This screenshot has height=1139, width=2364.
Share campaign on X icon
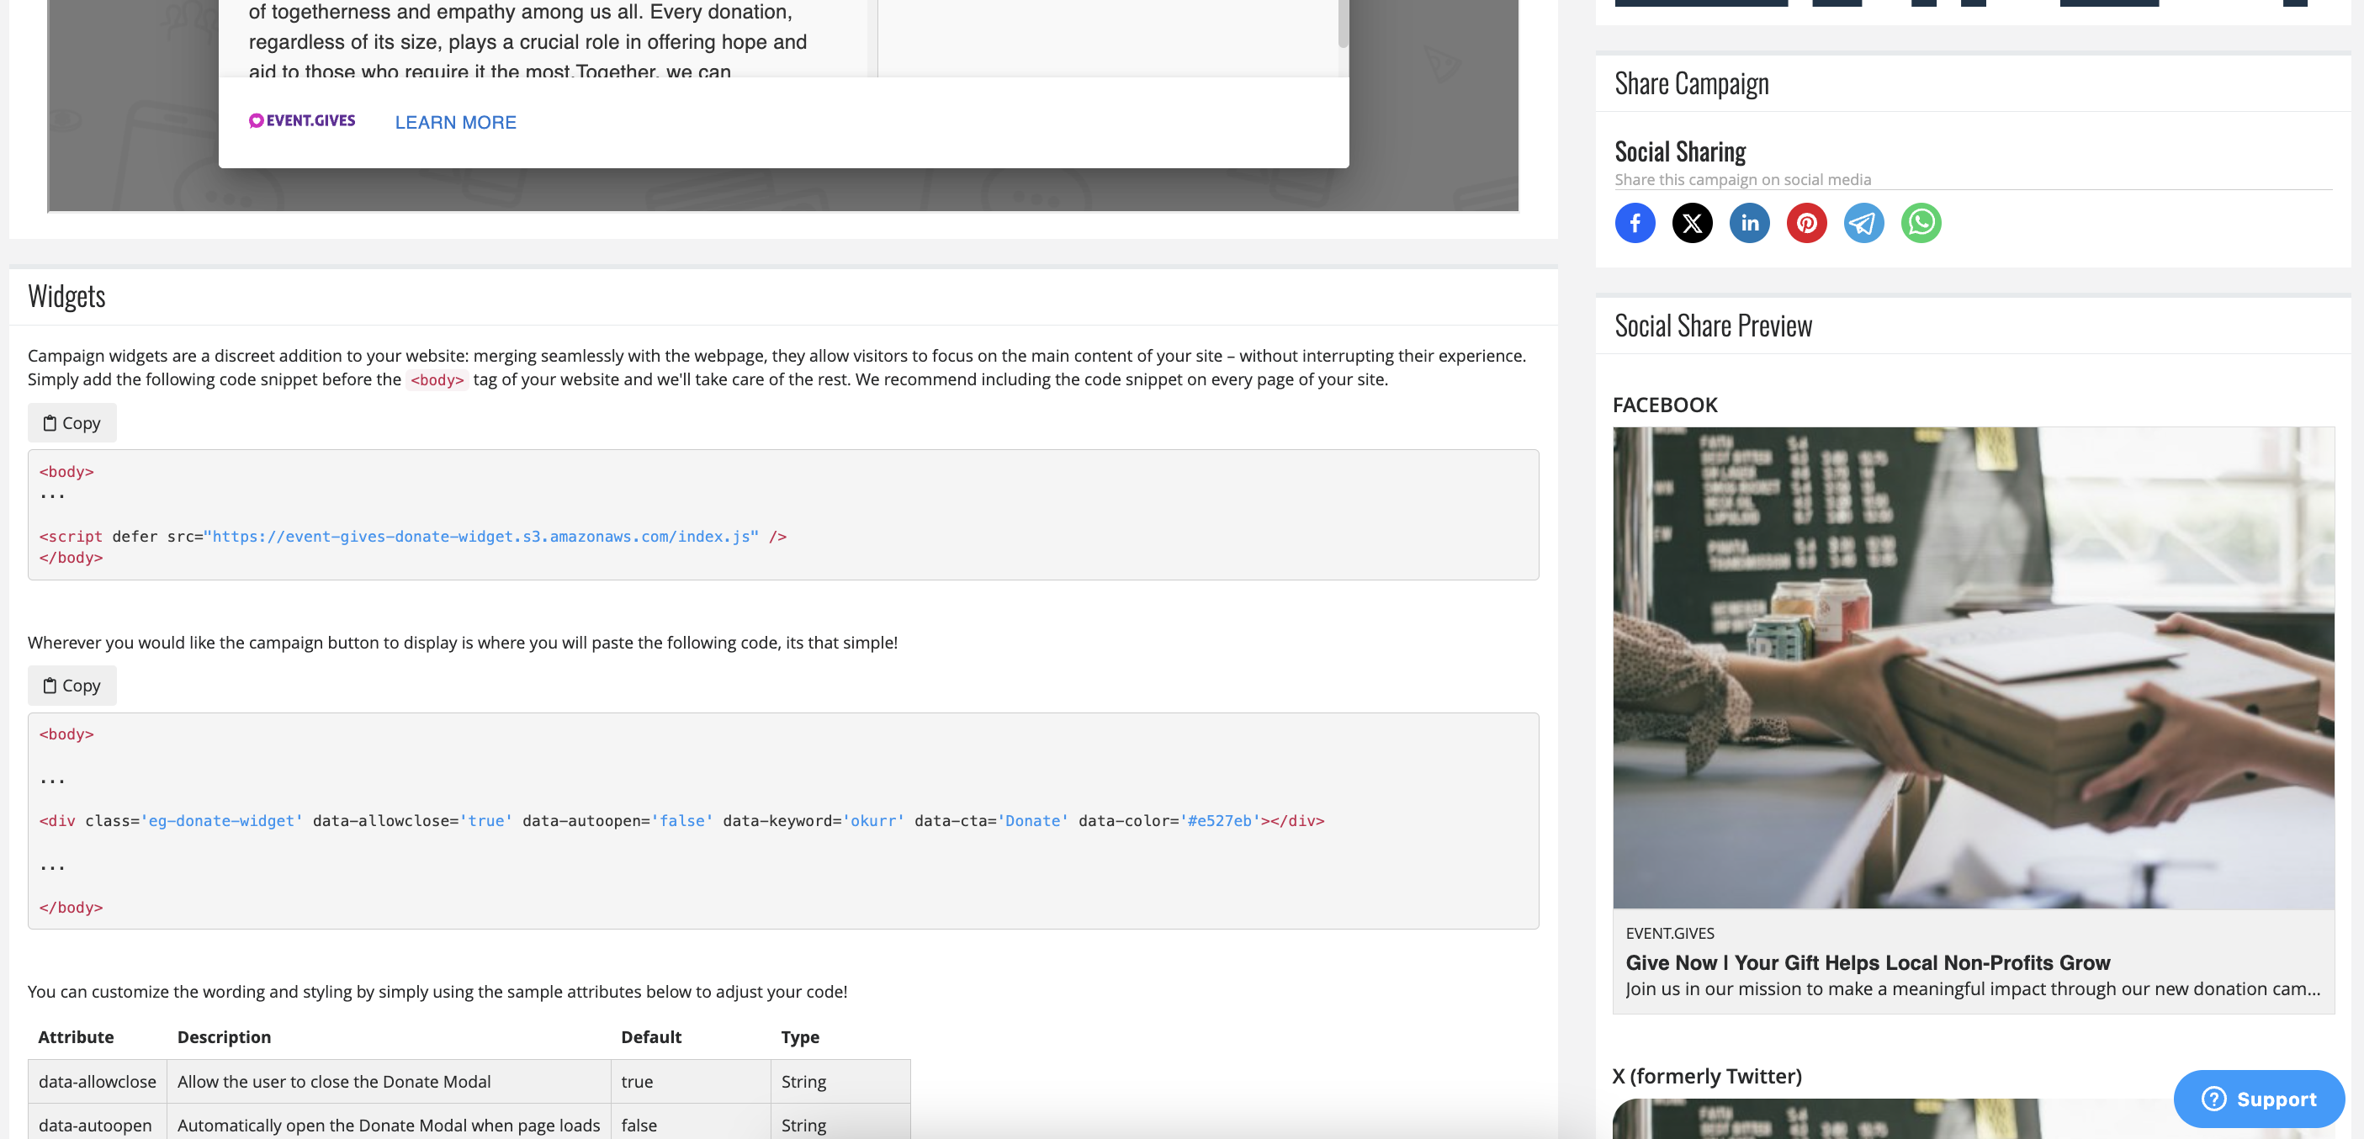[x=1693, y=223]
